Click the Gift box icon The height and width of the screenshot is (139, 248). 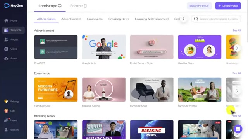point(6,111)
